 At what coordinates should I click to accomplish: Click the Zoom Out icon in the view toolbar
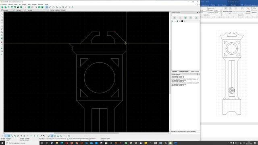60,7
